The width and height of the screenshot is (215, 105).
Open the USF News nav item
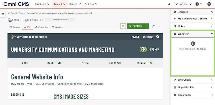[x=115, y=63]
